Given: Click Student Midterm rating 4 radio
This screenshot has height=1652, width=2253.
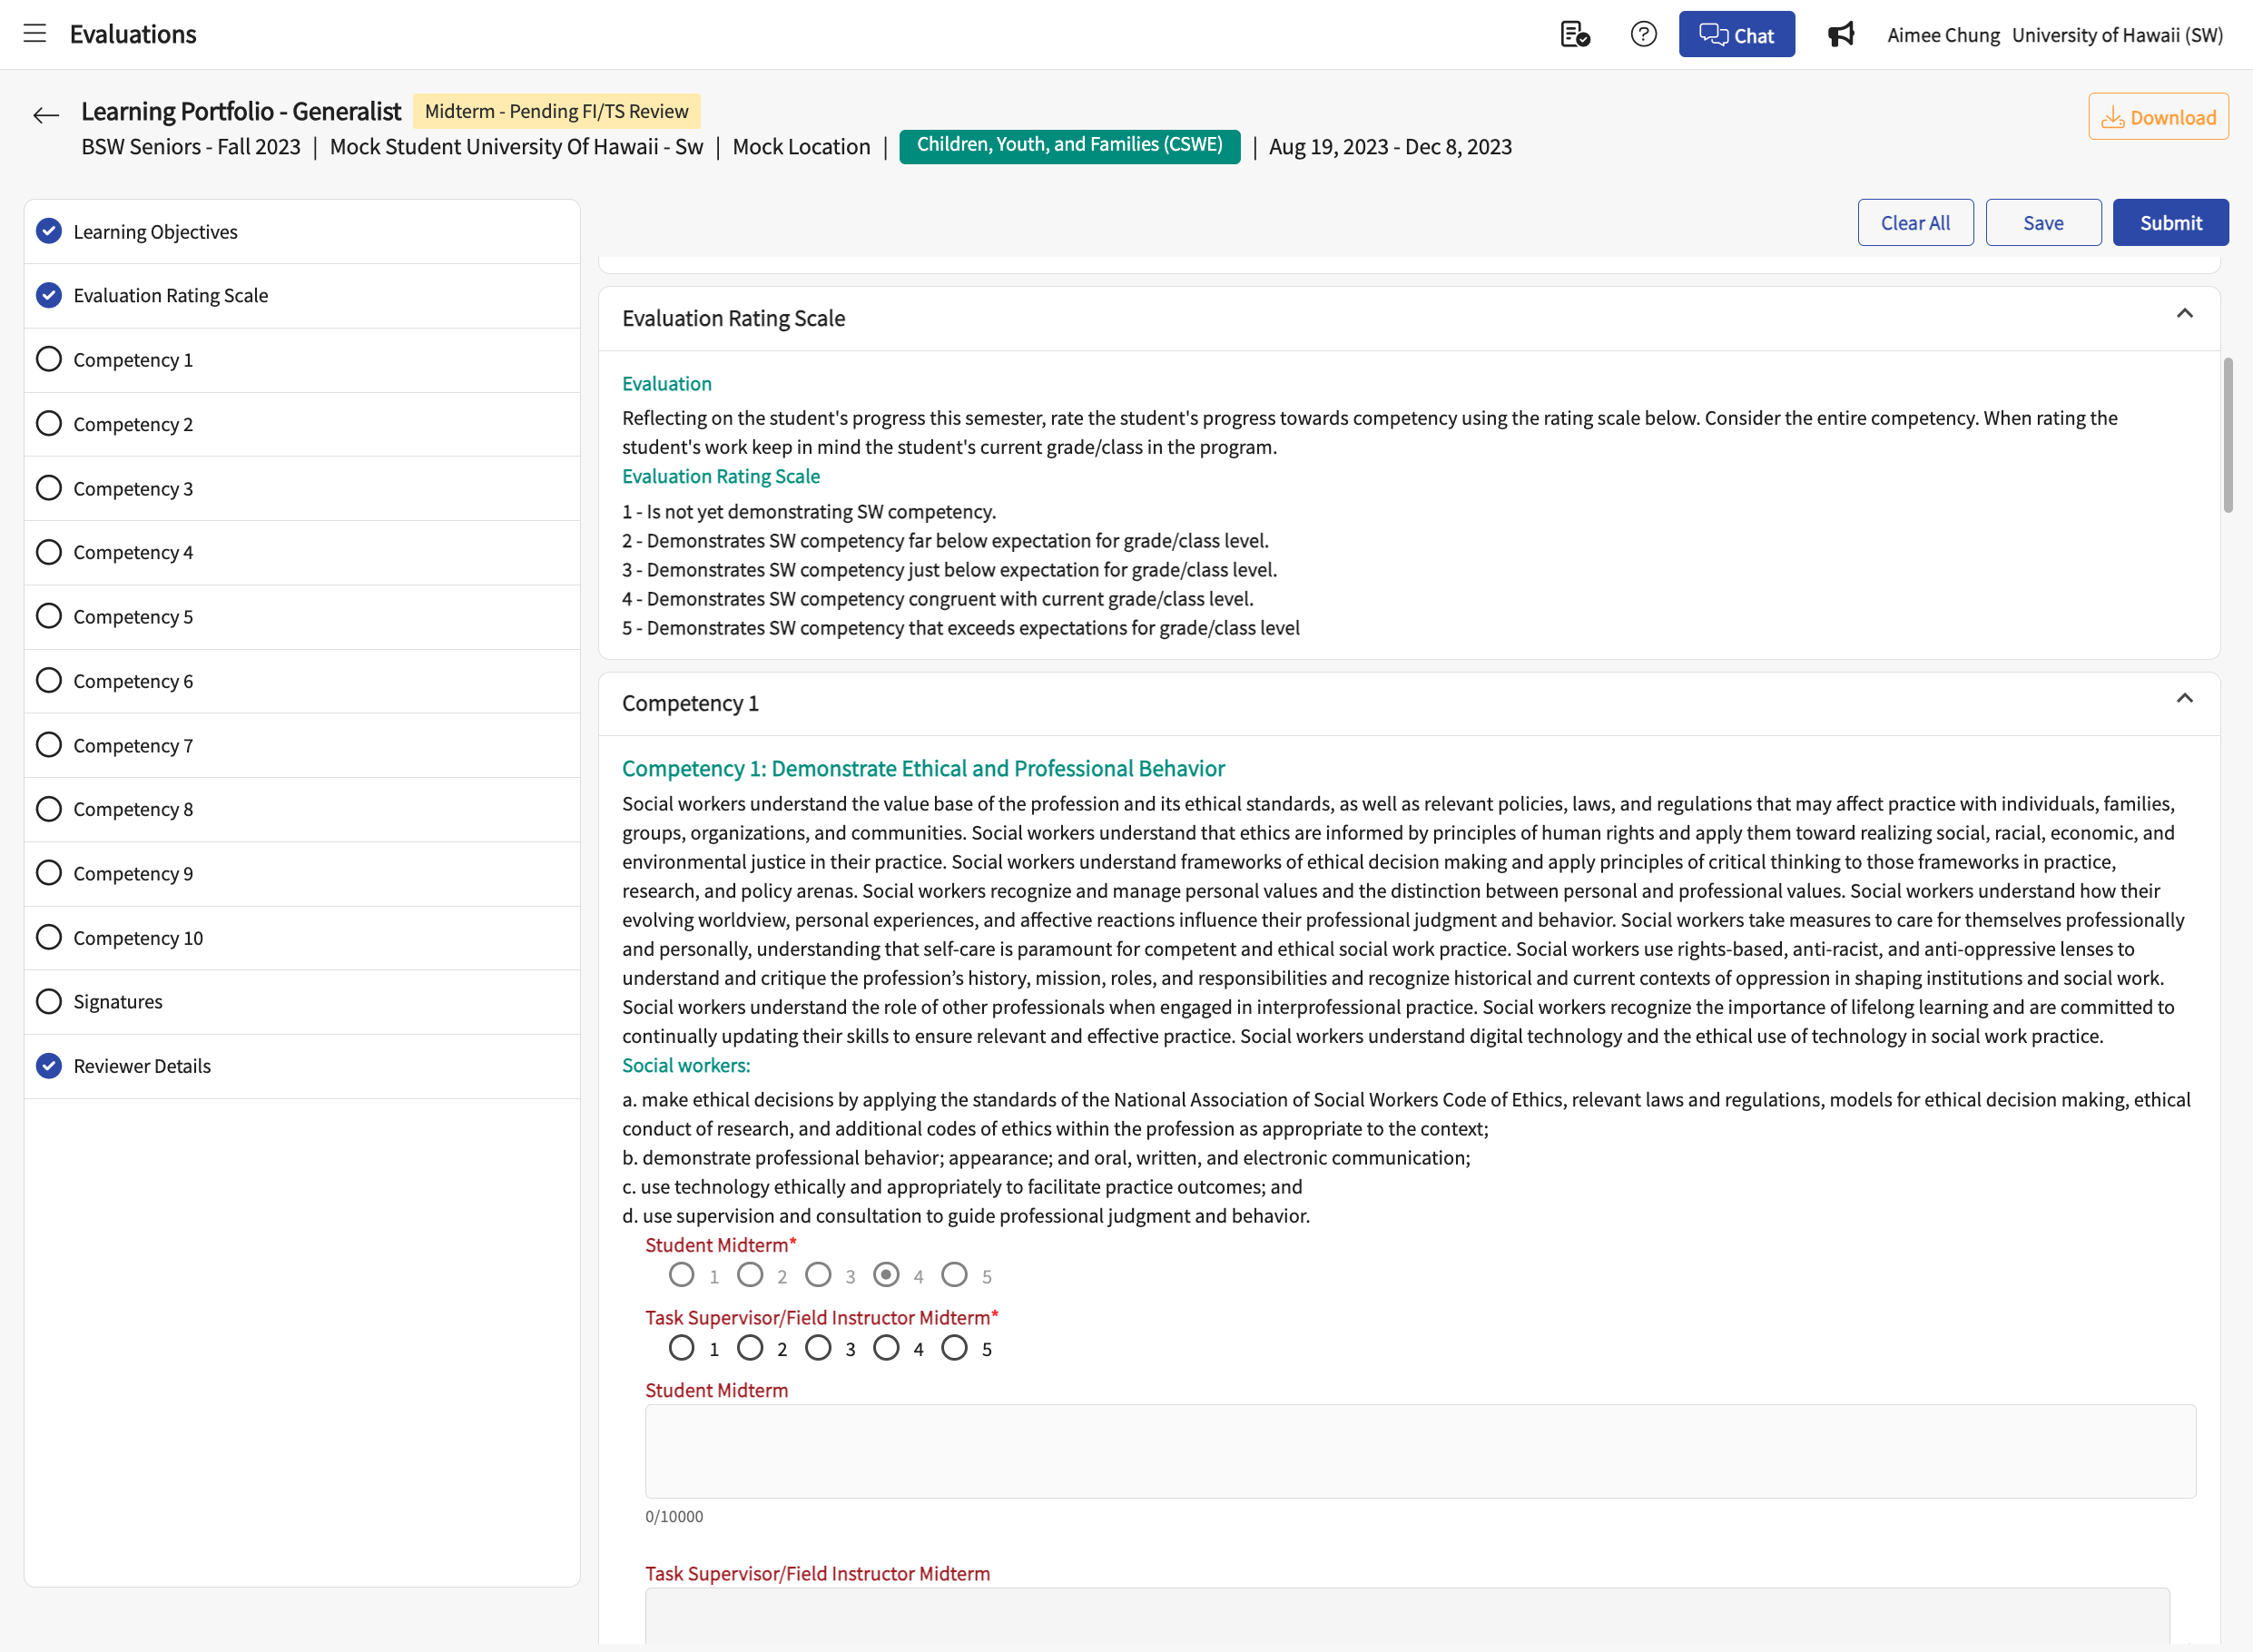Looking at the screenshot, I should point(886,1275).
